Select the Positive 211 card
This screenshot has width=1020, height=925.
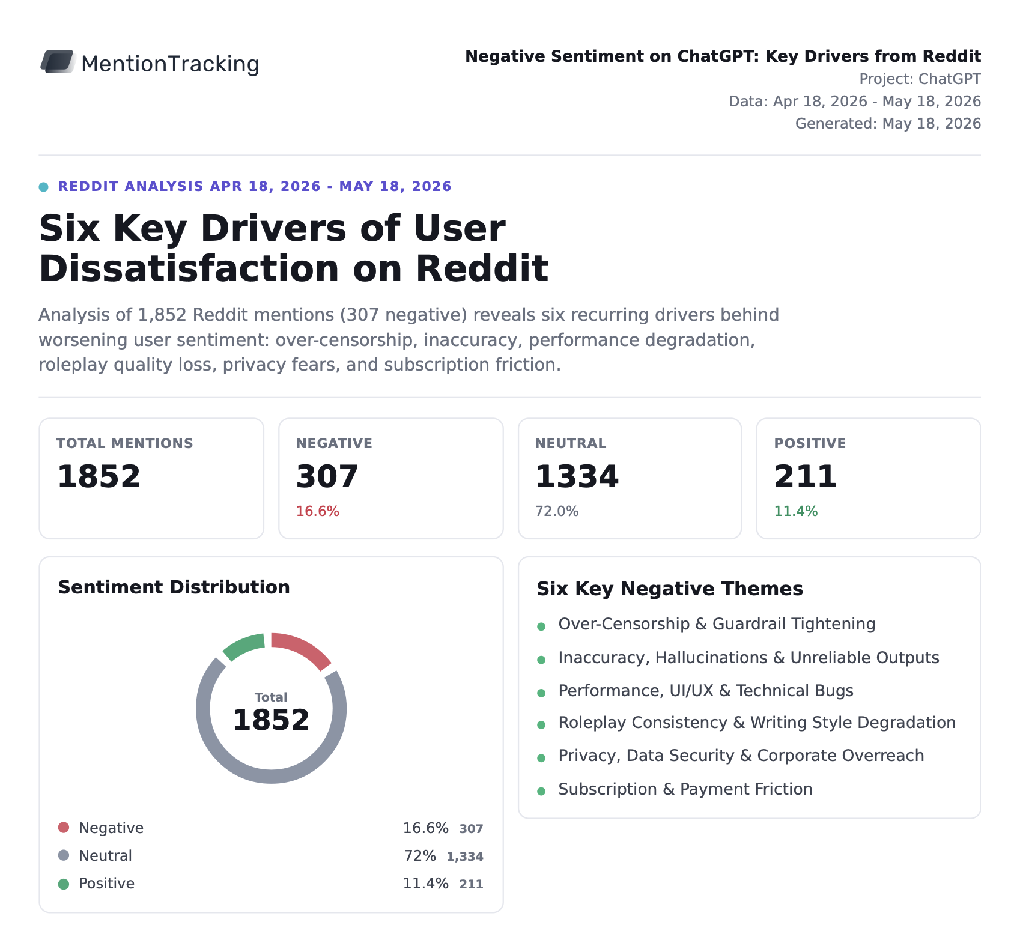869,479
